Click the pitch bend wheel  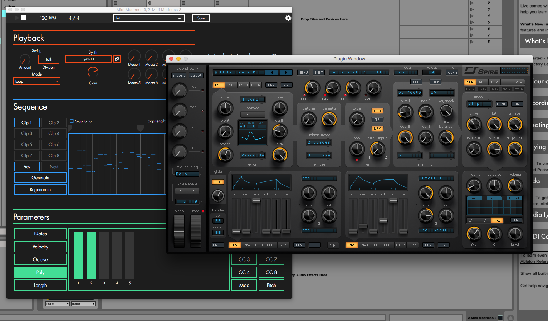coord(179,231)
